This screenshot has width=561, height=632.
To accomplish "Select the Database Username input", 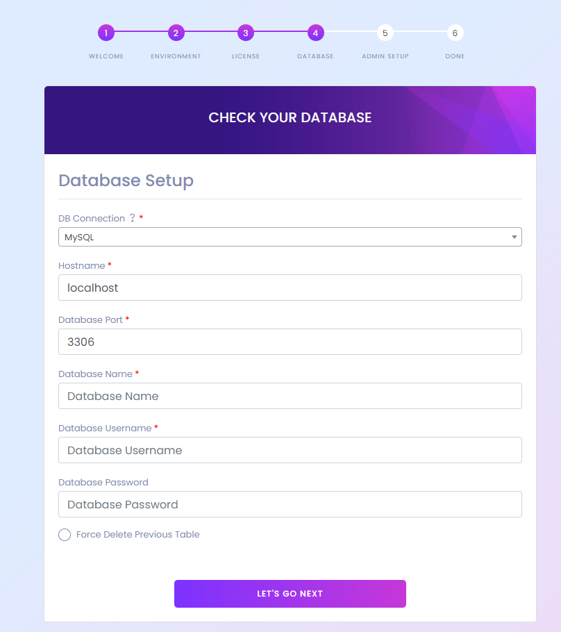I will (x=290, y=450).
